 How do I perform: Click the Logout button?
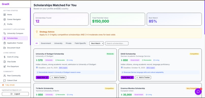point(15,94)
